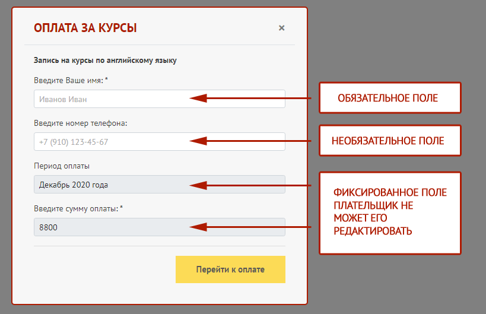This screenshot has width=486, height=314.
Task: Click the "ОПЛАТА ЗА КУРСЫ" dialog title
Action: pyautogui.click(x=85, y=28)
